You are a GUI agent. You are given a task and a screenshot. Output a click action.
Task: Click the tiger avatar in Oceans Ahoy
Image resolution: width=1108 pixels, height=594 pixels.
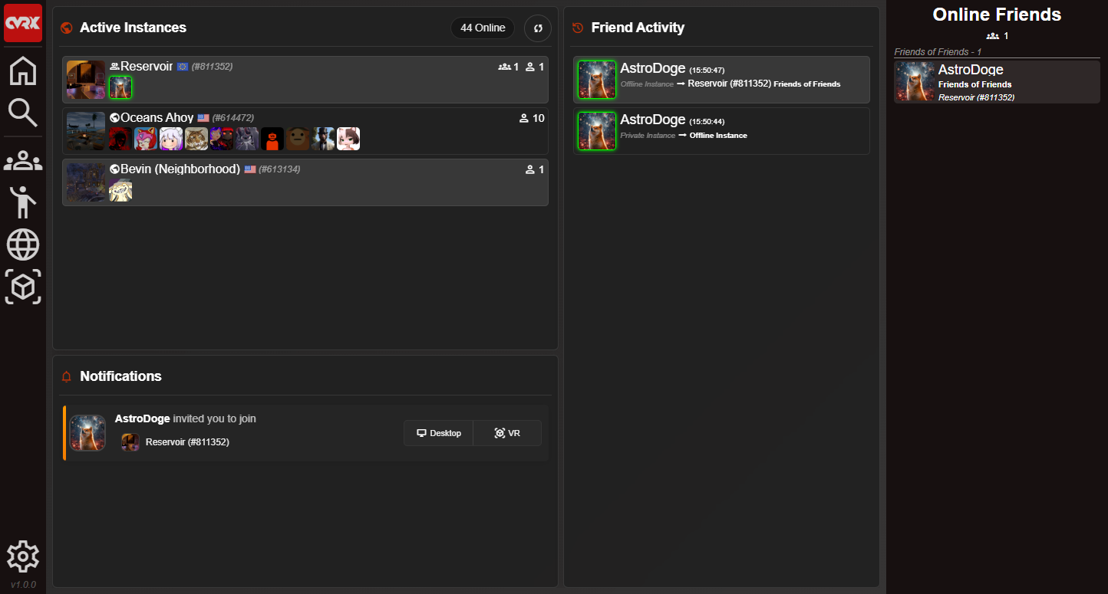196,139
